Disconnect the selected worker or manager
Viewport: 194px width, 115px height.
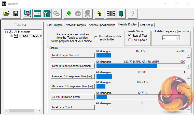coord(111,13)
